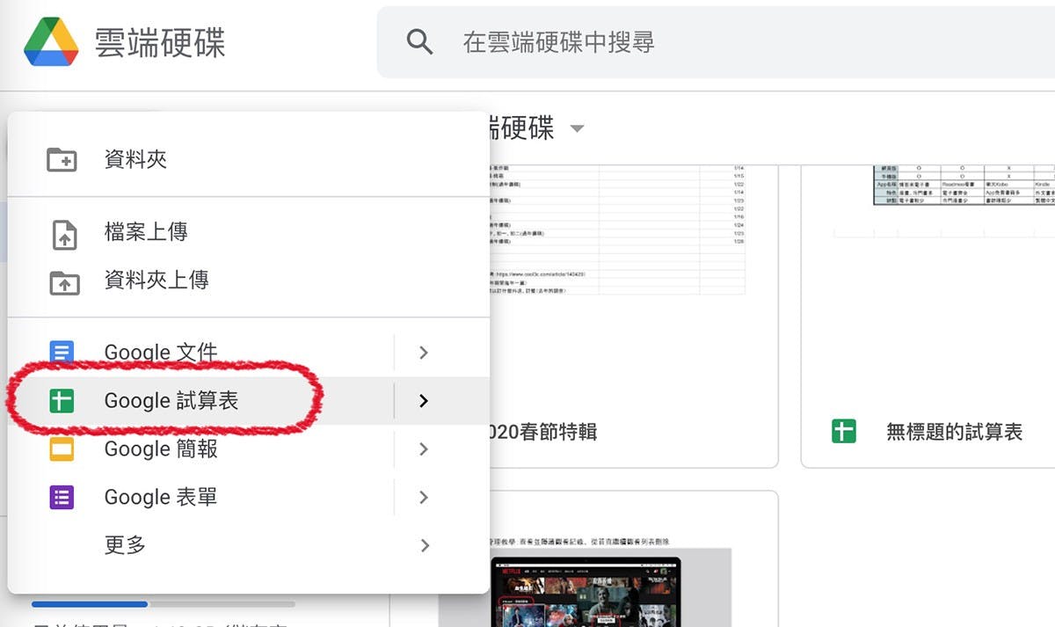Click the yellow Google Slides icon
1055x627 pixels.
tap(62, 449)
